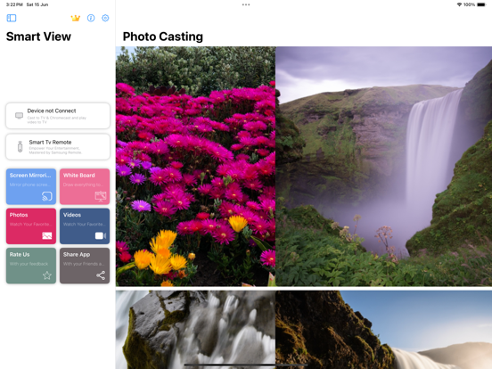Open the Device not Connect card
The height and width of the screenshot is (369, 492).
tap(58, 116)
